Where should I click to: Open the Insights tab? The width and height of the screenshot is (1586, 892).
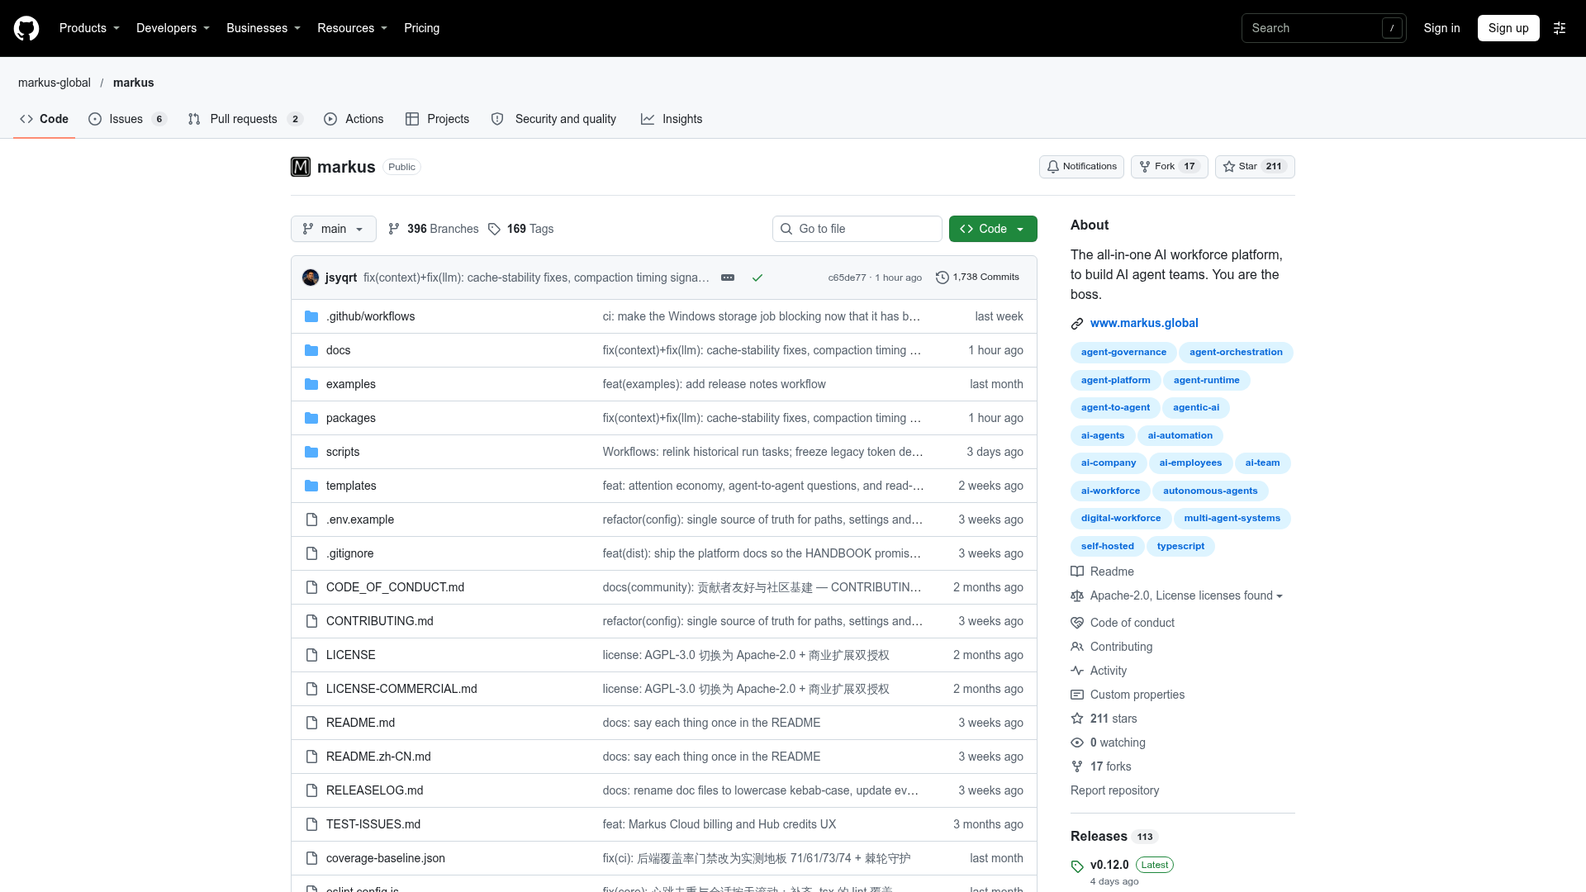point(672,119)
